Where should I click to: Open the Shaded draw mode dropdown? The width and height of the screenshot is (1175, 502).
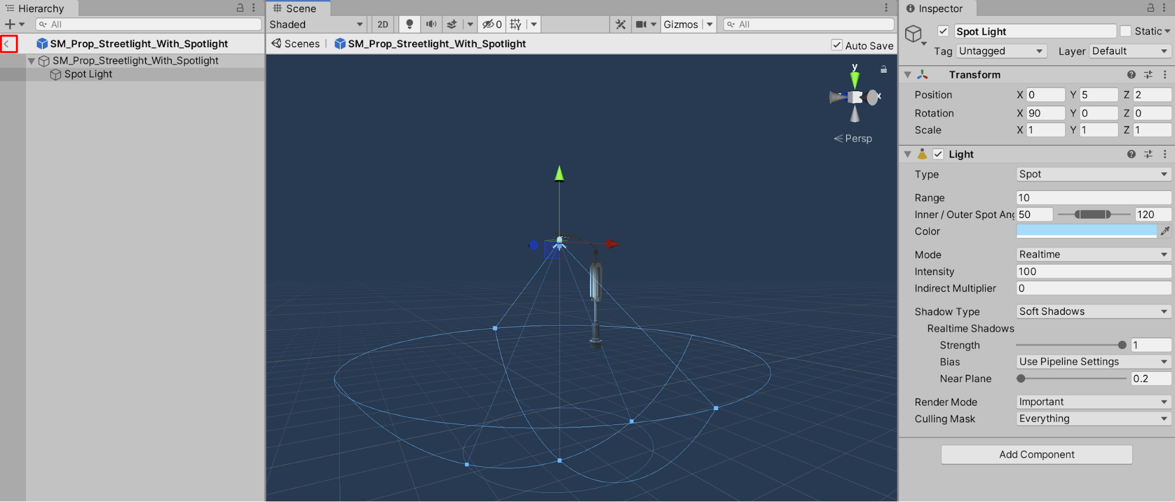[x=316, y=24]
